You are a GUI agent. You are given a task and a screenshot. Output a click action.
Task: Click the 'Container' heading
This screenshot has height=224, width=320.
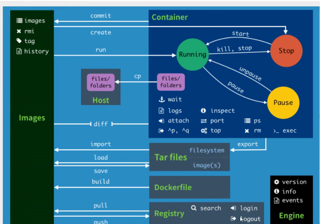point(170,17)
